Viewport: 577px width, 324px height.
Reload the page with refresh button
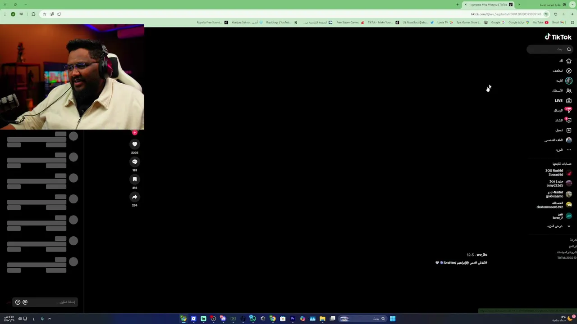tap(555, 14)
